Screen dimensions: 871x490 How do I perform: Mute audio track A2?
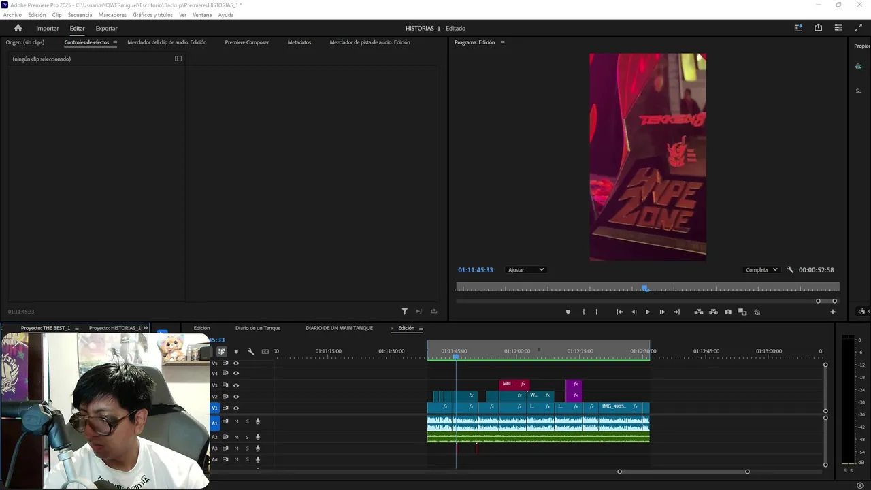(236, 437)
